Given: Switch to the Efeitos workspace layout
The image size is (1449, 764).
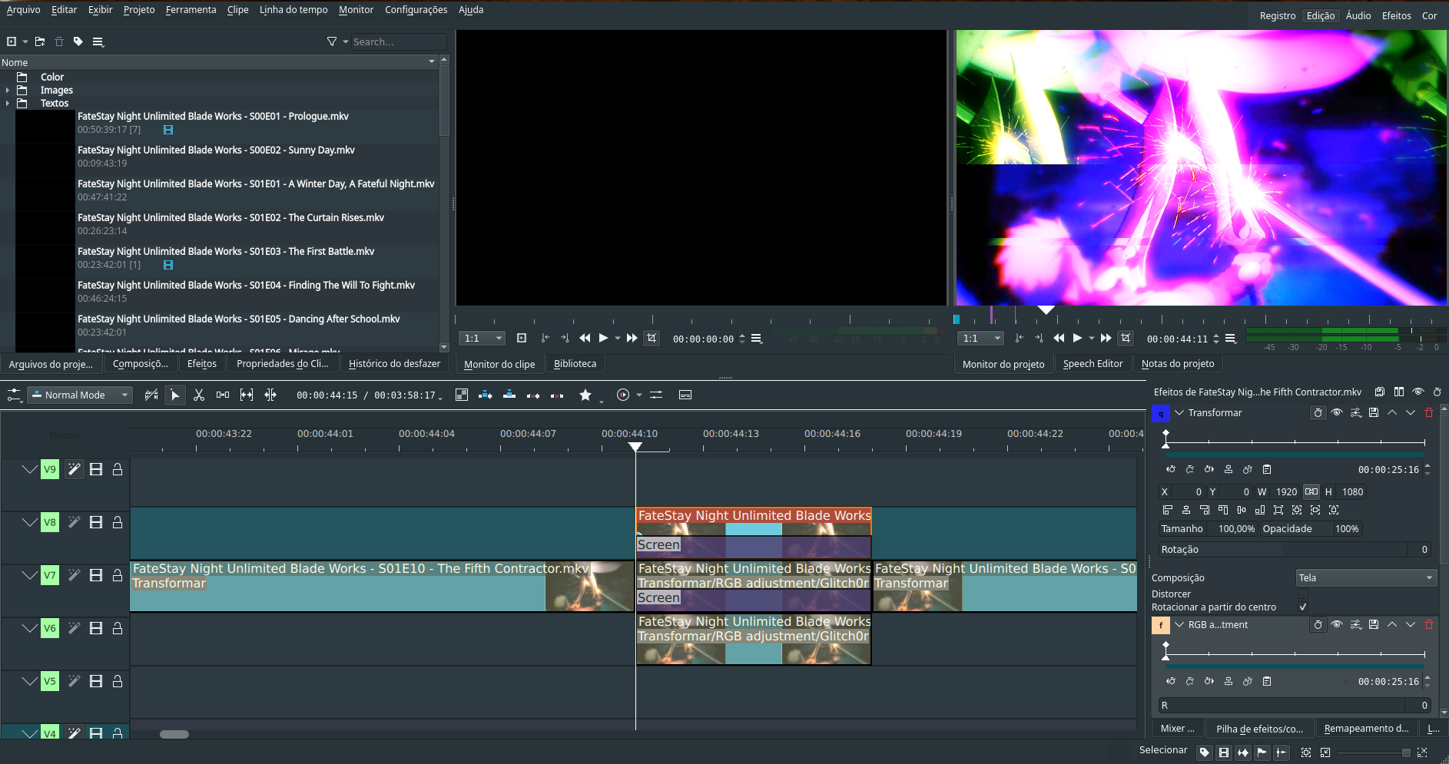Looking at the screenshot, I should point(1396,15).
